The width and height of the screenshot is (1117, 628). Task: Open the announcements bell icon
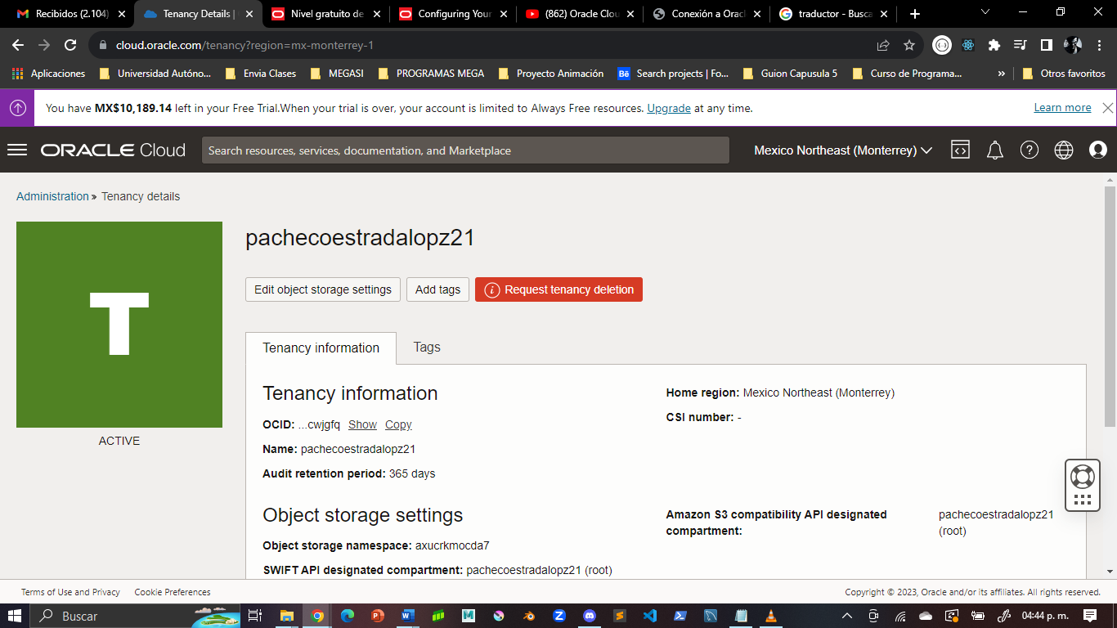[995, 150]
